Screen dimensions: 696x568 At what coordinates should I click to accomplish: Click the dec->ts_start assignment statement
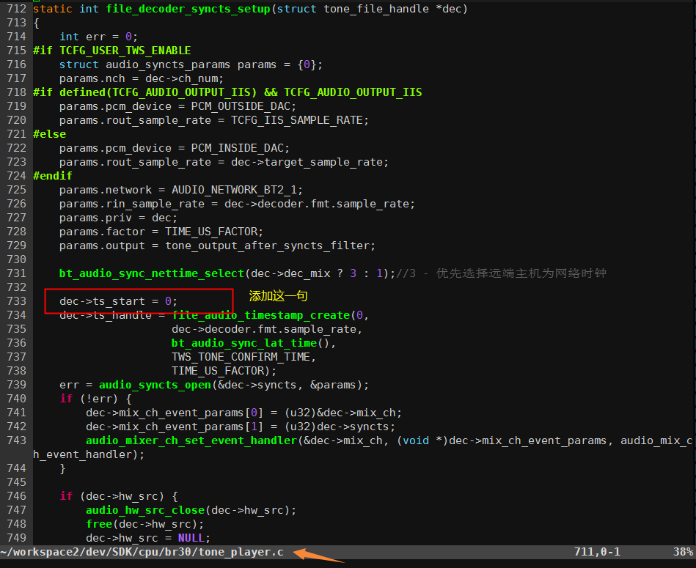click(119, 301)
